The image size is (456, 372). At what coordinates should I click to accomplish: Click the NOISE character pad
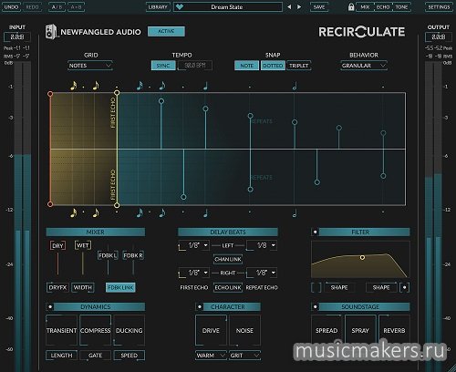click(244, 330)
